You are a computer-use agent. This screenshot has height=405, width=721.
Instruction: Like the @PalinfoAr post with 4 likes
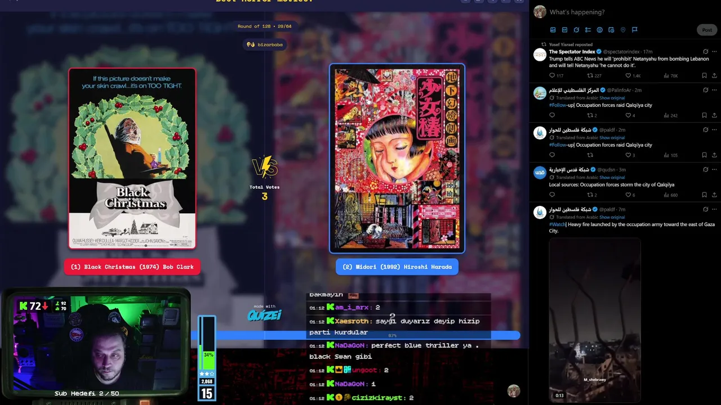point(628,115)
